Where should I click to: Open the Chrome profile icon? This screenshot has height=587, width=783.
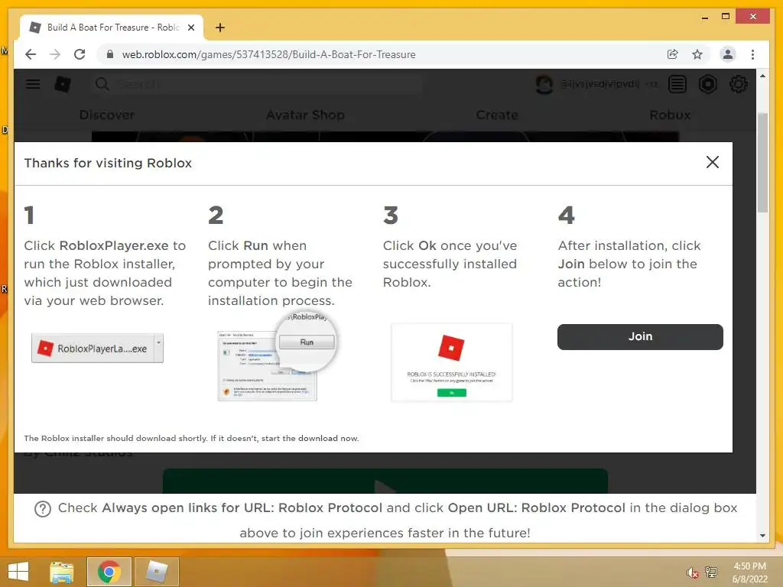(728, 54)
